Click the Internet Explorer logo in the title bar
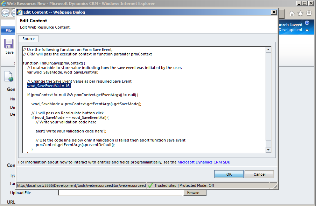 tap(3, 3)
